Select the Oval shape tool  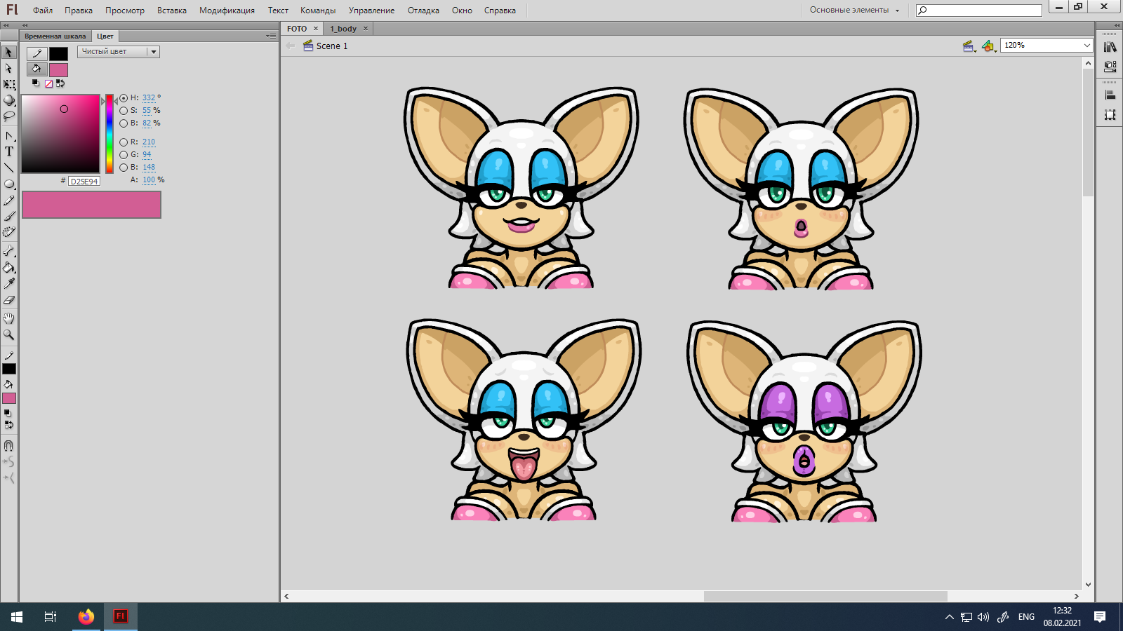[9, 184]
